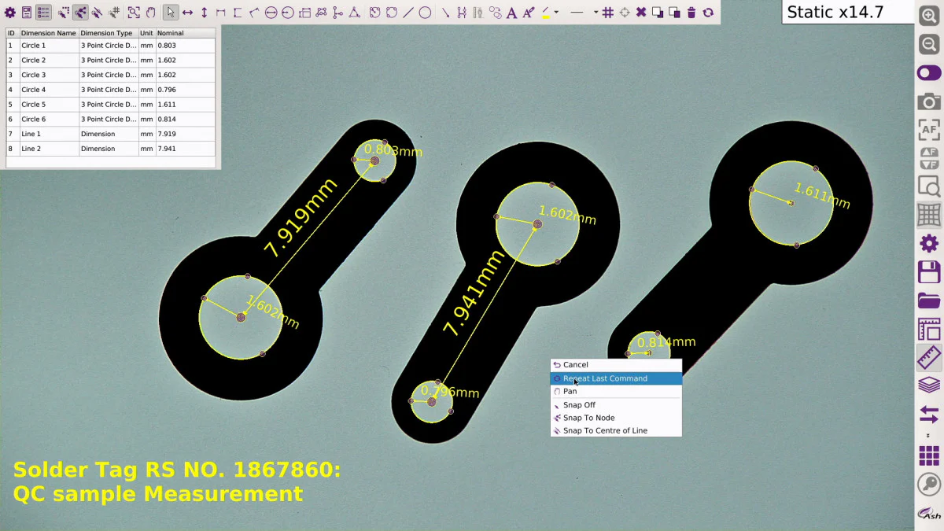Click the Static x14.7 magnification field
The image size is (944, 531).
(848, 12)
